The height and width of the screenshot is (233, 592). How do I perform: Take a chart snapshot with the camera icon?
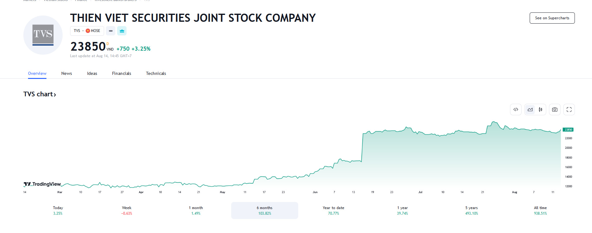pos(555,109)
